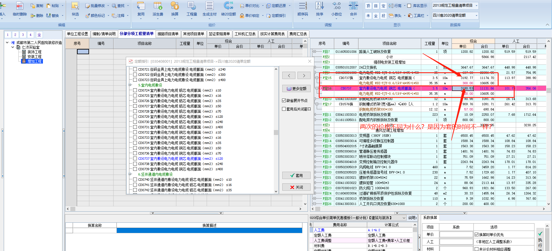Click the level 全 button in left panel

point(39,35)
